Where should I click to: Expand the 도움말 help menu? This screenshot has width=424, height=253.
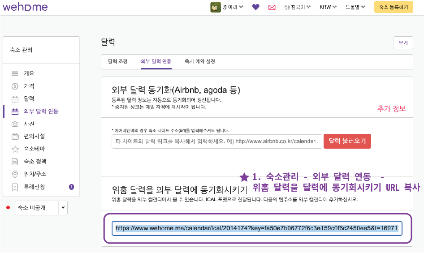tap(355, 7)
